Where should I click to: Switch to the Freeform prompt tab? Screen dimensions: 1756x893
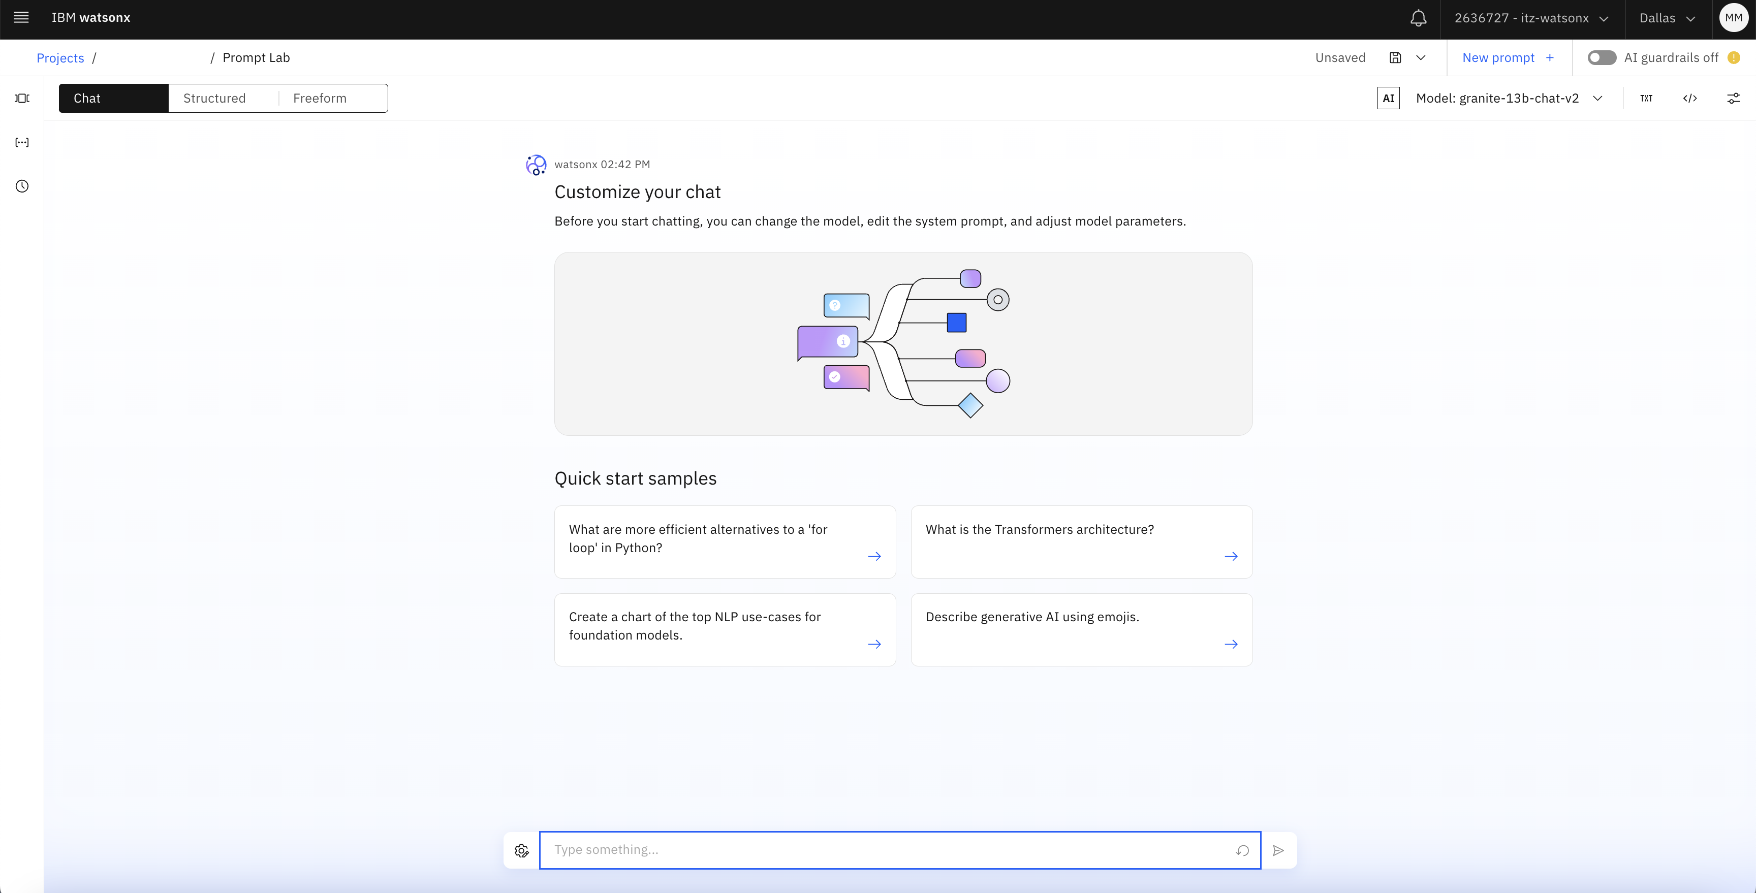pyautogui.click(x=319, y=98)
